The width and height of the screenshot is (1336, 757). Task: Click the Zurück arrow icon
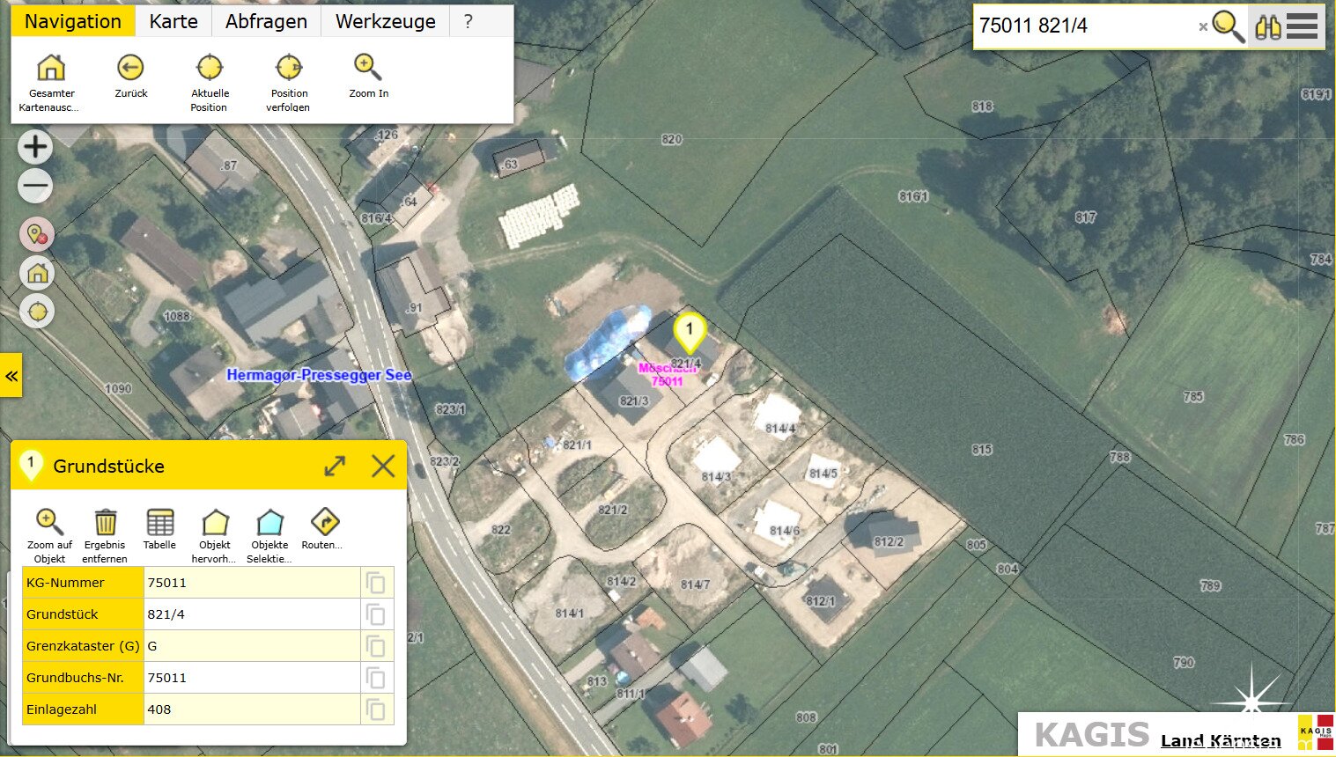coord(130,69)
